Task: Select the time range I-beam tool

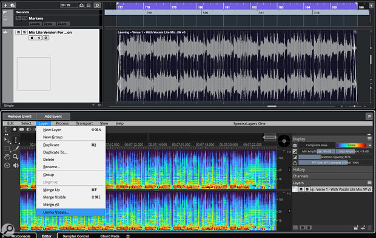Action: (16, 140)
